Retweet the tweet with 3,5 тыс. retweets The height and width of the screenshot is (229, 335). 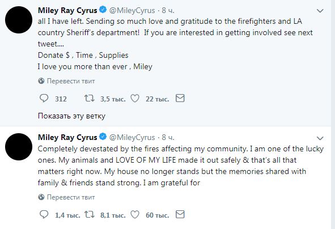tap(89, 99)
